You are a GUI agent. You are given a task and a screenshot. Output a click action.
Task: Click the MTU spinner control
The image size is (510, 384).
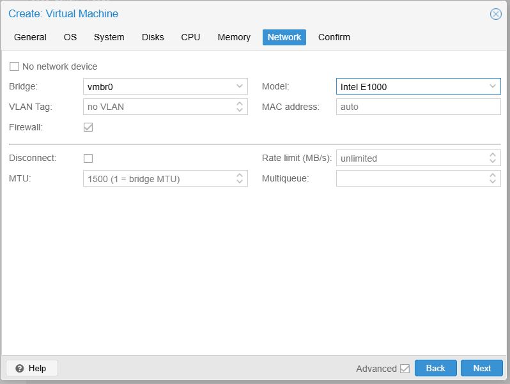[240, 179]
